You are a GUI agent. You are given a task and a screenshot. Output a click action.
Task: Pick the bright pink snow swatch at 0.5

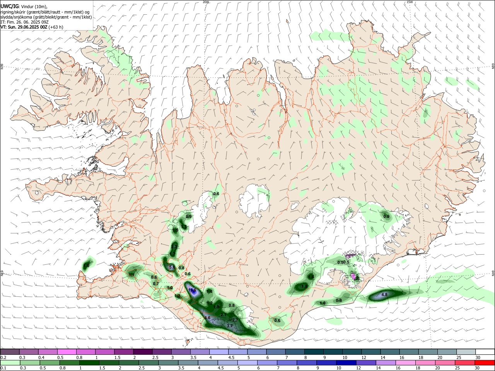pos(66,352)
